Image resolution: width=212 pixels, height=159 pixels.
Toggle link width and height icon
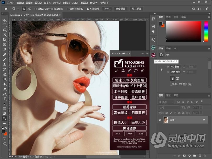click(x=161, y=70)
